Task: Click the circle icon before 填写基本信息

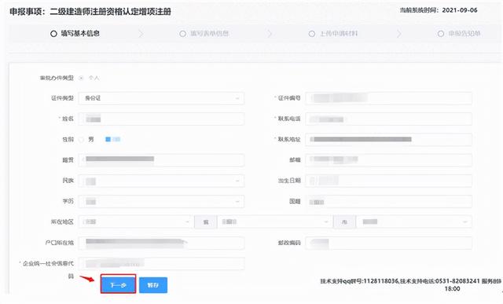Action: click(x=53, y=34)
